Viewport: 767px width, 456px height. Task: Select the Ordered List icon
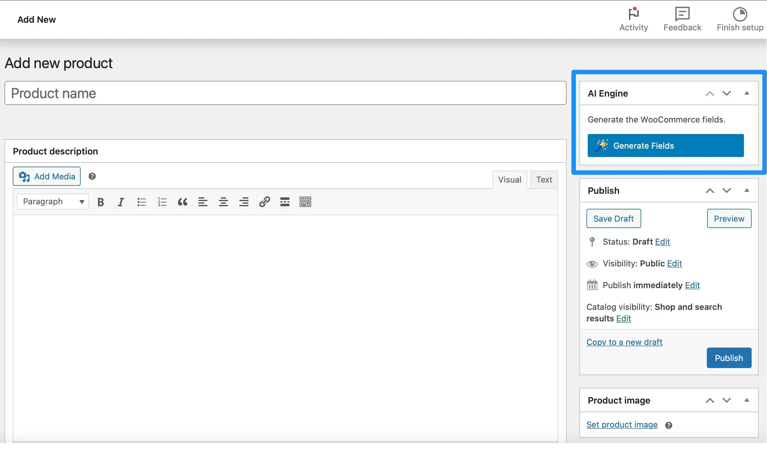(x=162, y=202)
